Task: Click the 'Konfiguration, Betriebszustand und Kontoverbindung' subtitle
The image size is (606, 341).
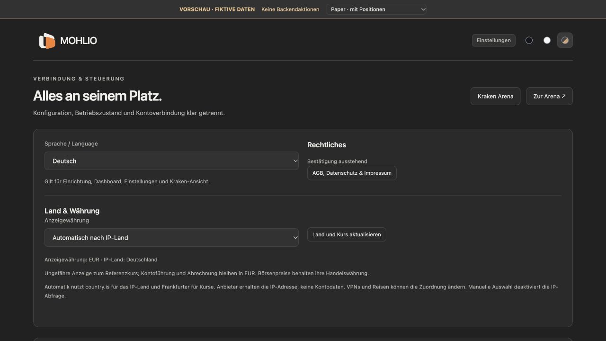Action: coord(129,113)
